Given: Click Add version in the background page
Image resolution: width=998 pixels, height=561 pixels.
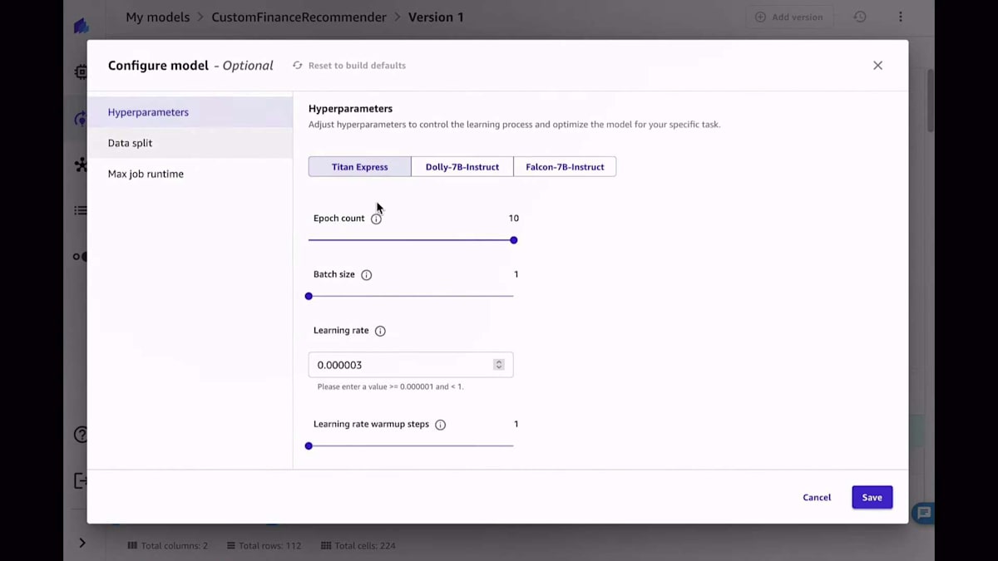Looking at the screenshot, I should (789, 17).
